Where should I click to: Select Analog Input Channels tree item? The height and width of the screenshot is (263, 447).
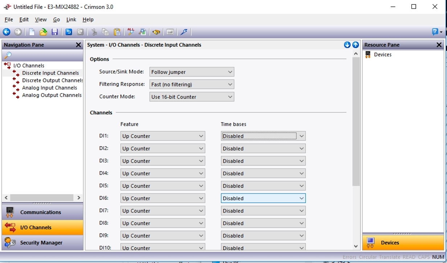49,88
